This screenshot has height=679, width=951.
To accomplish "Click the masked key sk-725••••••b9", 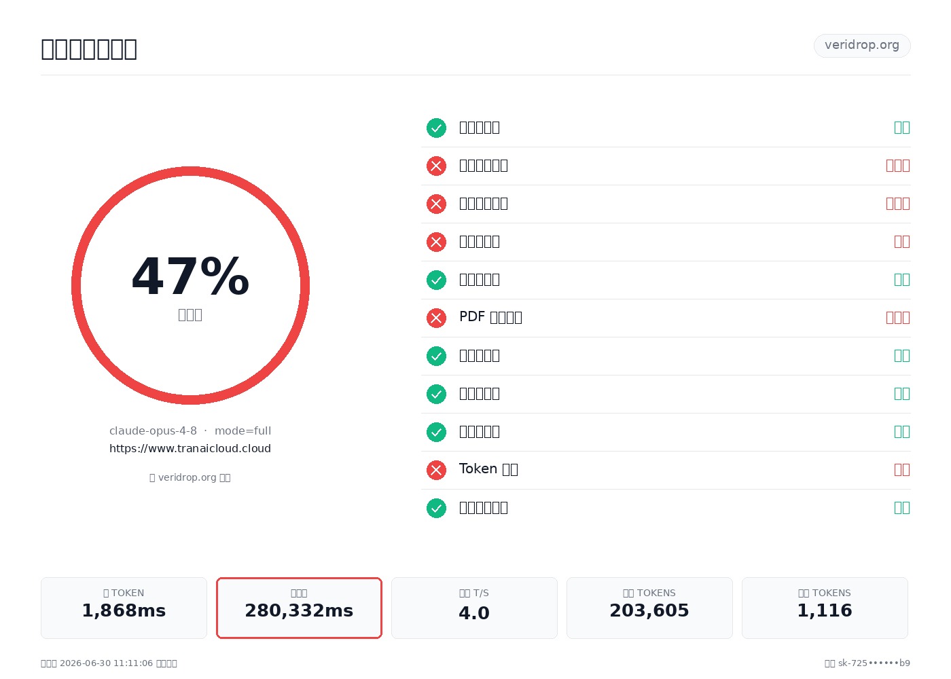I will pos(874,663).
